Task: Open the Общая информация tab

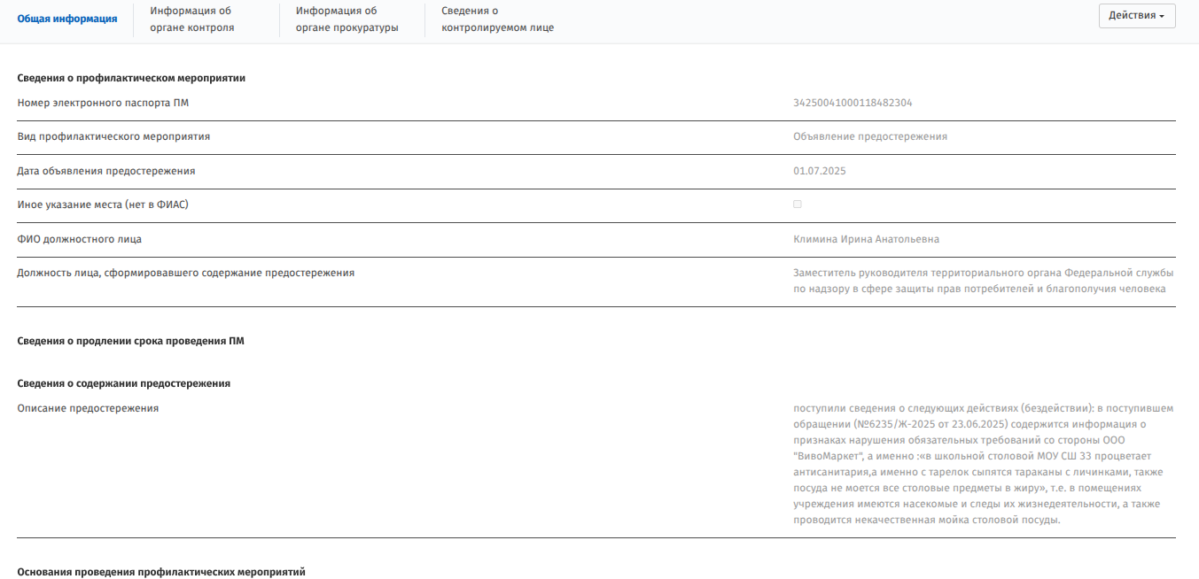Action: tap(67, 19)
